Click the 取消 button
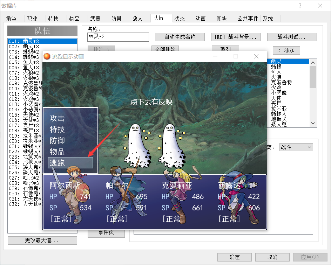Viewport: 331px width, 265px height. [x=272, y=257]
